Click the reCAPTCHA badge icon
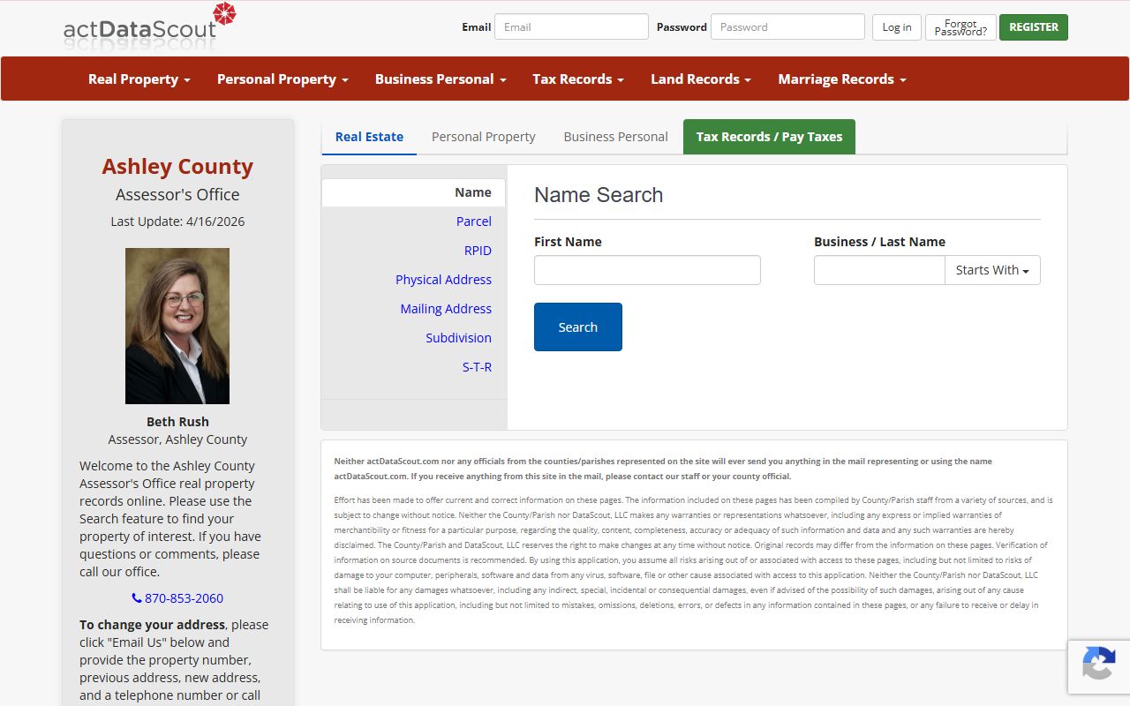Image resolution: width=1130 pixels, height=706 pixels. pos(1098,663)
